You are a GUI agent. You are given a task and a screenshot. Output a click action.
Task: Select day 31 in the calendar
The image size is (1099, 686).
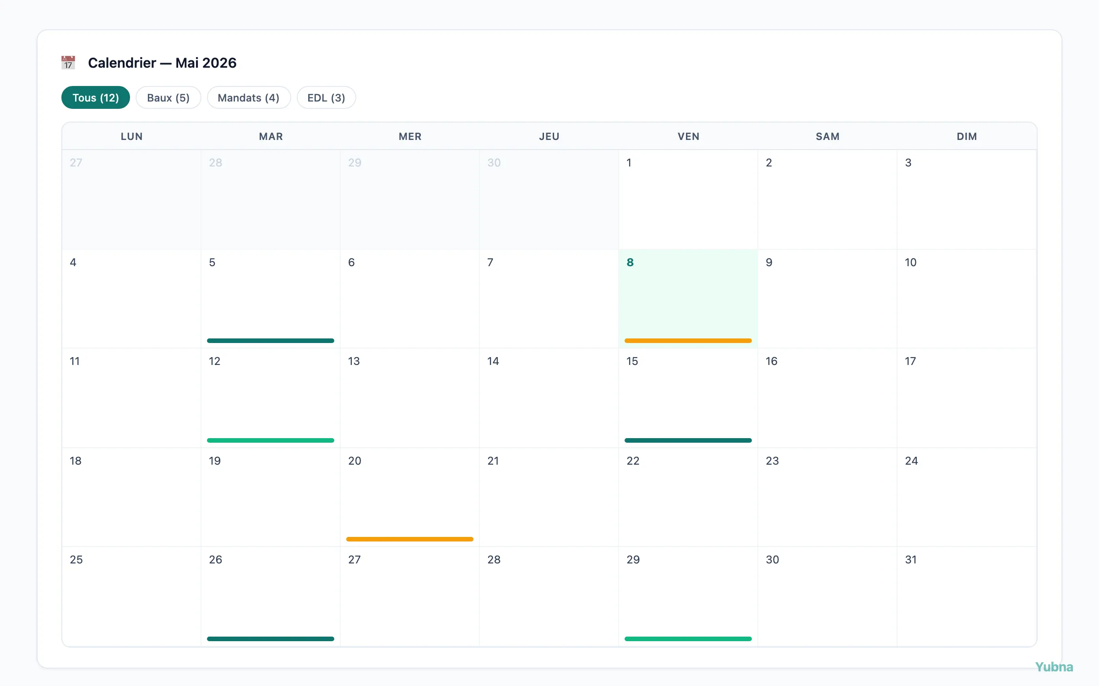click(x=967, y=596)
